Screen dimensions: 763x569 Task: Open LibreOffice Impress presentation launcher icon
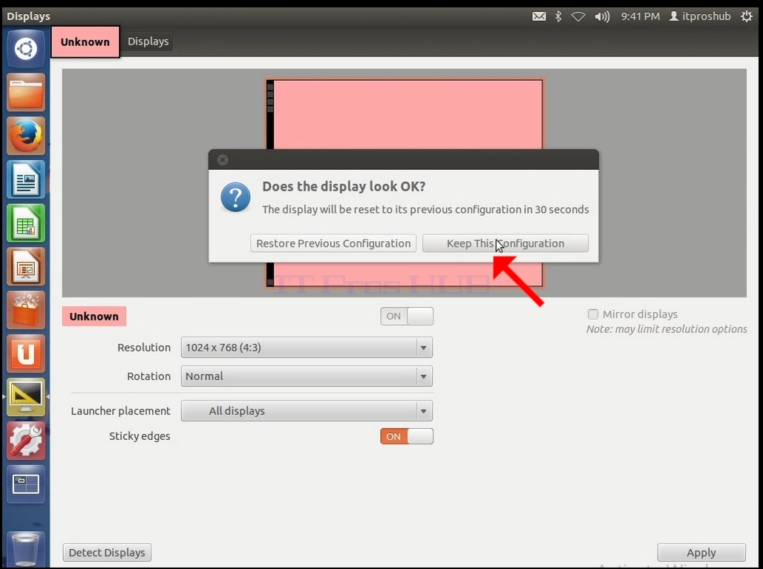pos(26,266)
